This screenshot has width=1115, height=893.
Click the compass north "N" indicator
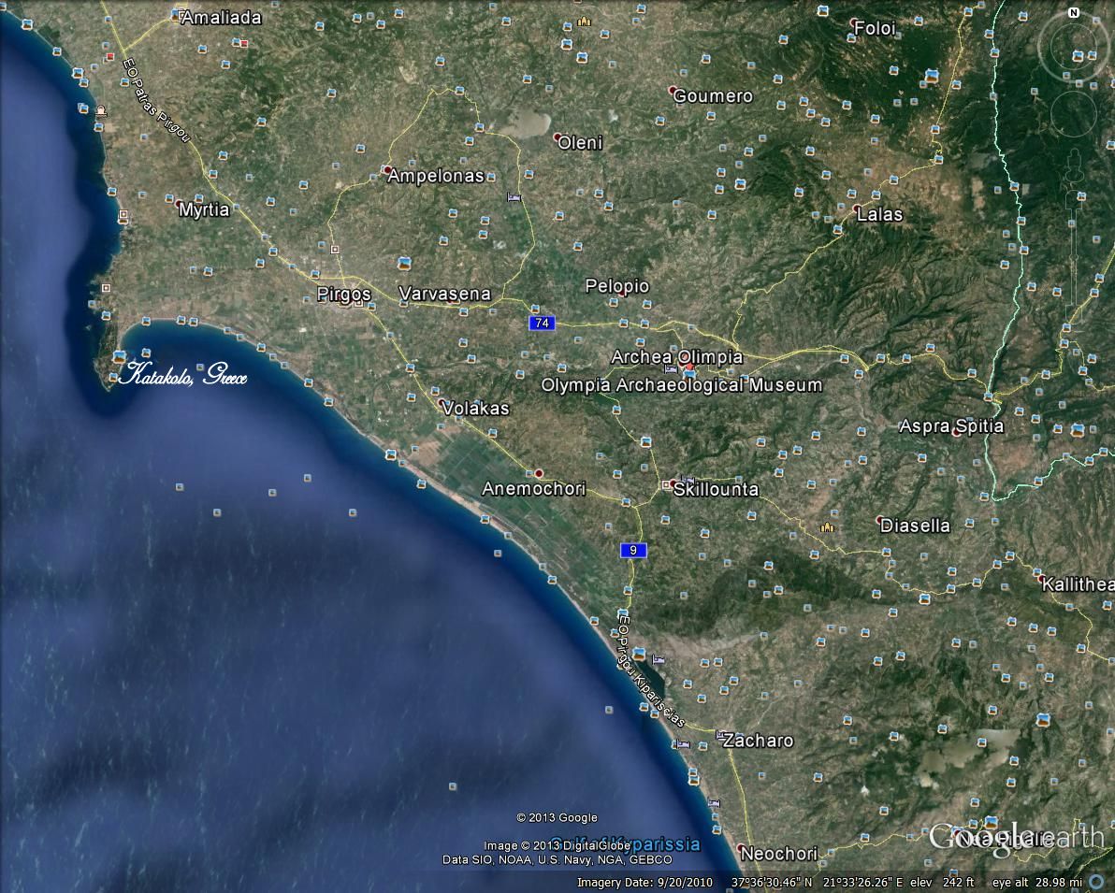tap(1073, 12)
